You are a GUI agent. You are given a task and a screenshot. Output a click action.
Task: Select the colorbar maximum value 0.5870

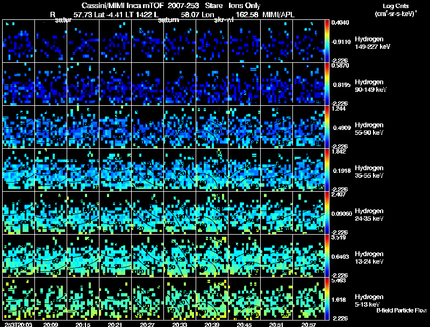coord(340,66)
